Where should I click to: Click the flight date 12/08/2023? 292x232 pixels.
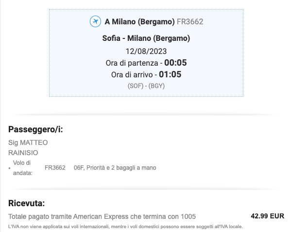tap(146, 51)
